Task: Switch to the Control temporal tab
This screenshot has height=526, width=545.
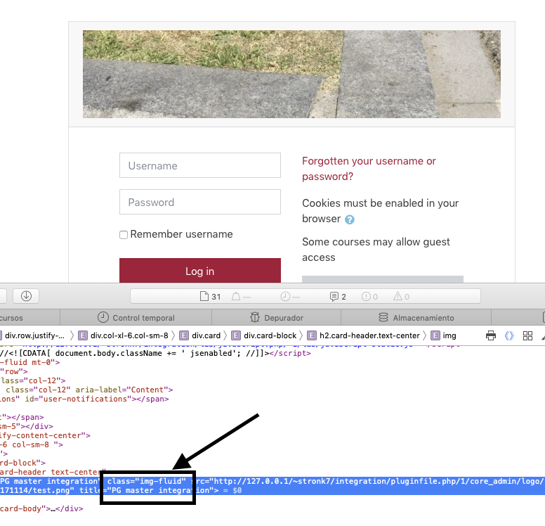Action: [136, 317]
